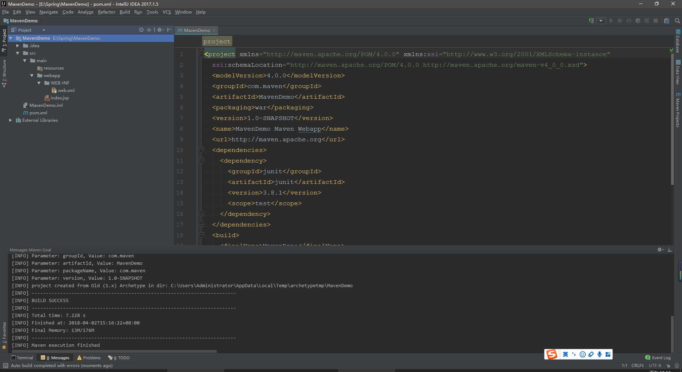Switch to the Terminal tab

(22, 358)
